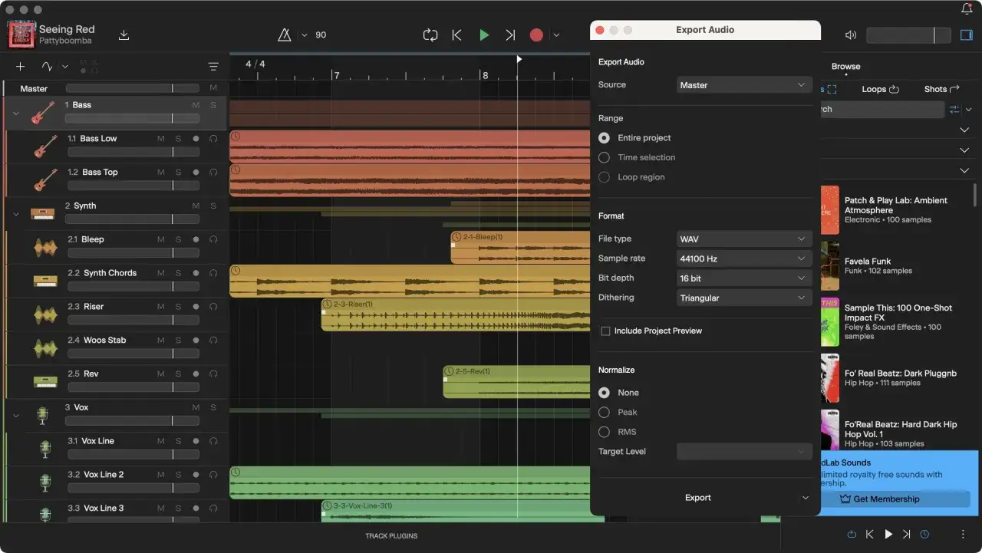Collapse the Bass group track
Image resolution: width=982 pixels, height=553 pixels.
coord(16,114)
